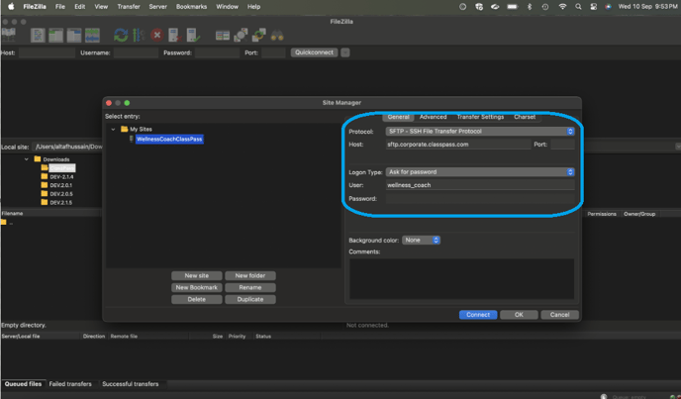This screenshot has height=399, width=681.
Task: Click the Site Manager Host field
Action: point(458,145)
